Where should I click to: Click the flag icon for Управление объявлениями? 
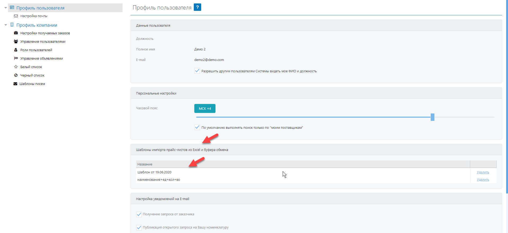coord(16,58)
